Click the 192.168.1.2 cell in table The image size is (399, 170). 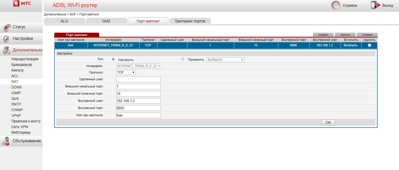tap(325, 45)
